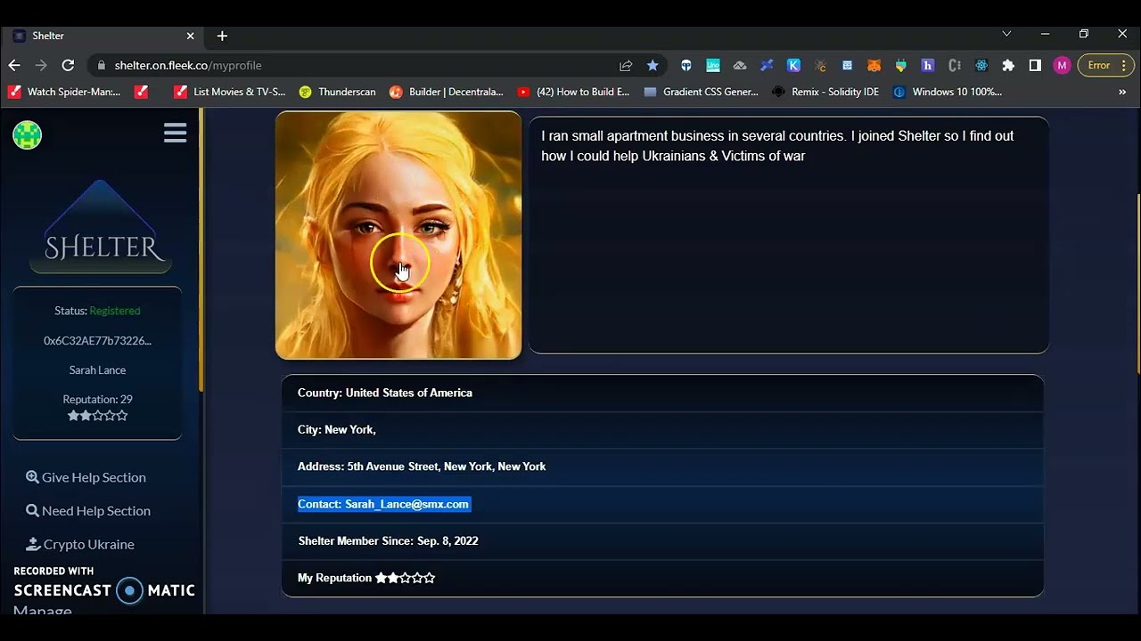Open the Watch Spider-Man bookmark

pyautogui.click(x=65, y=92)
